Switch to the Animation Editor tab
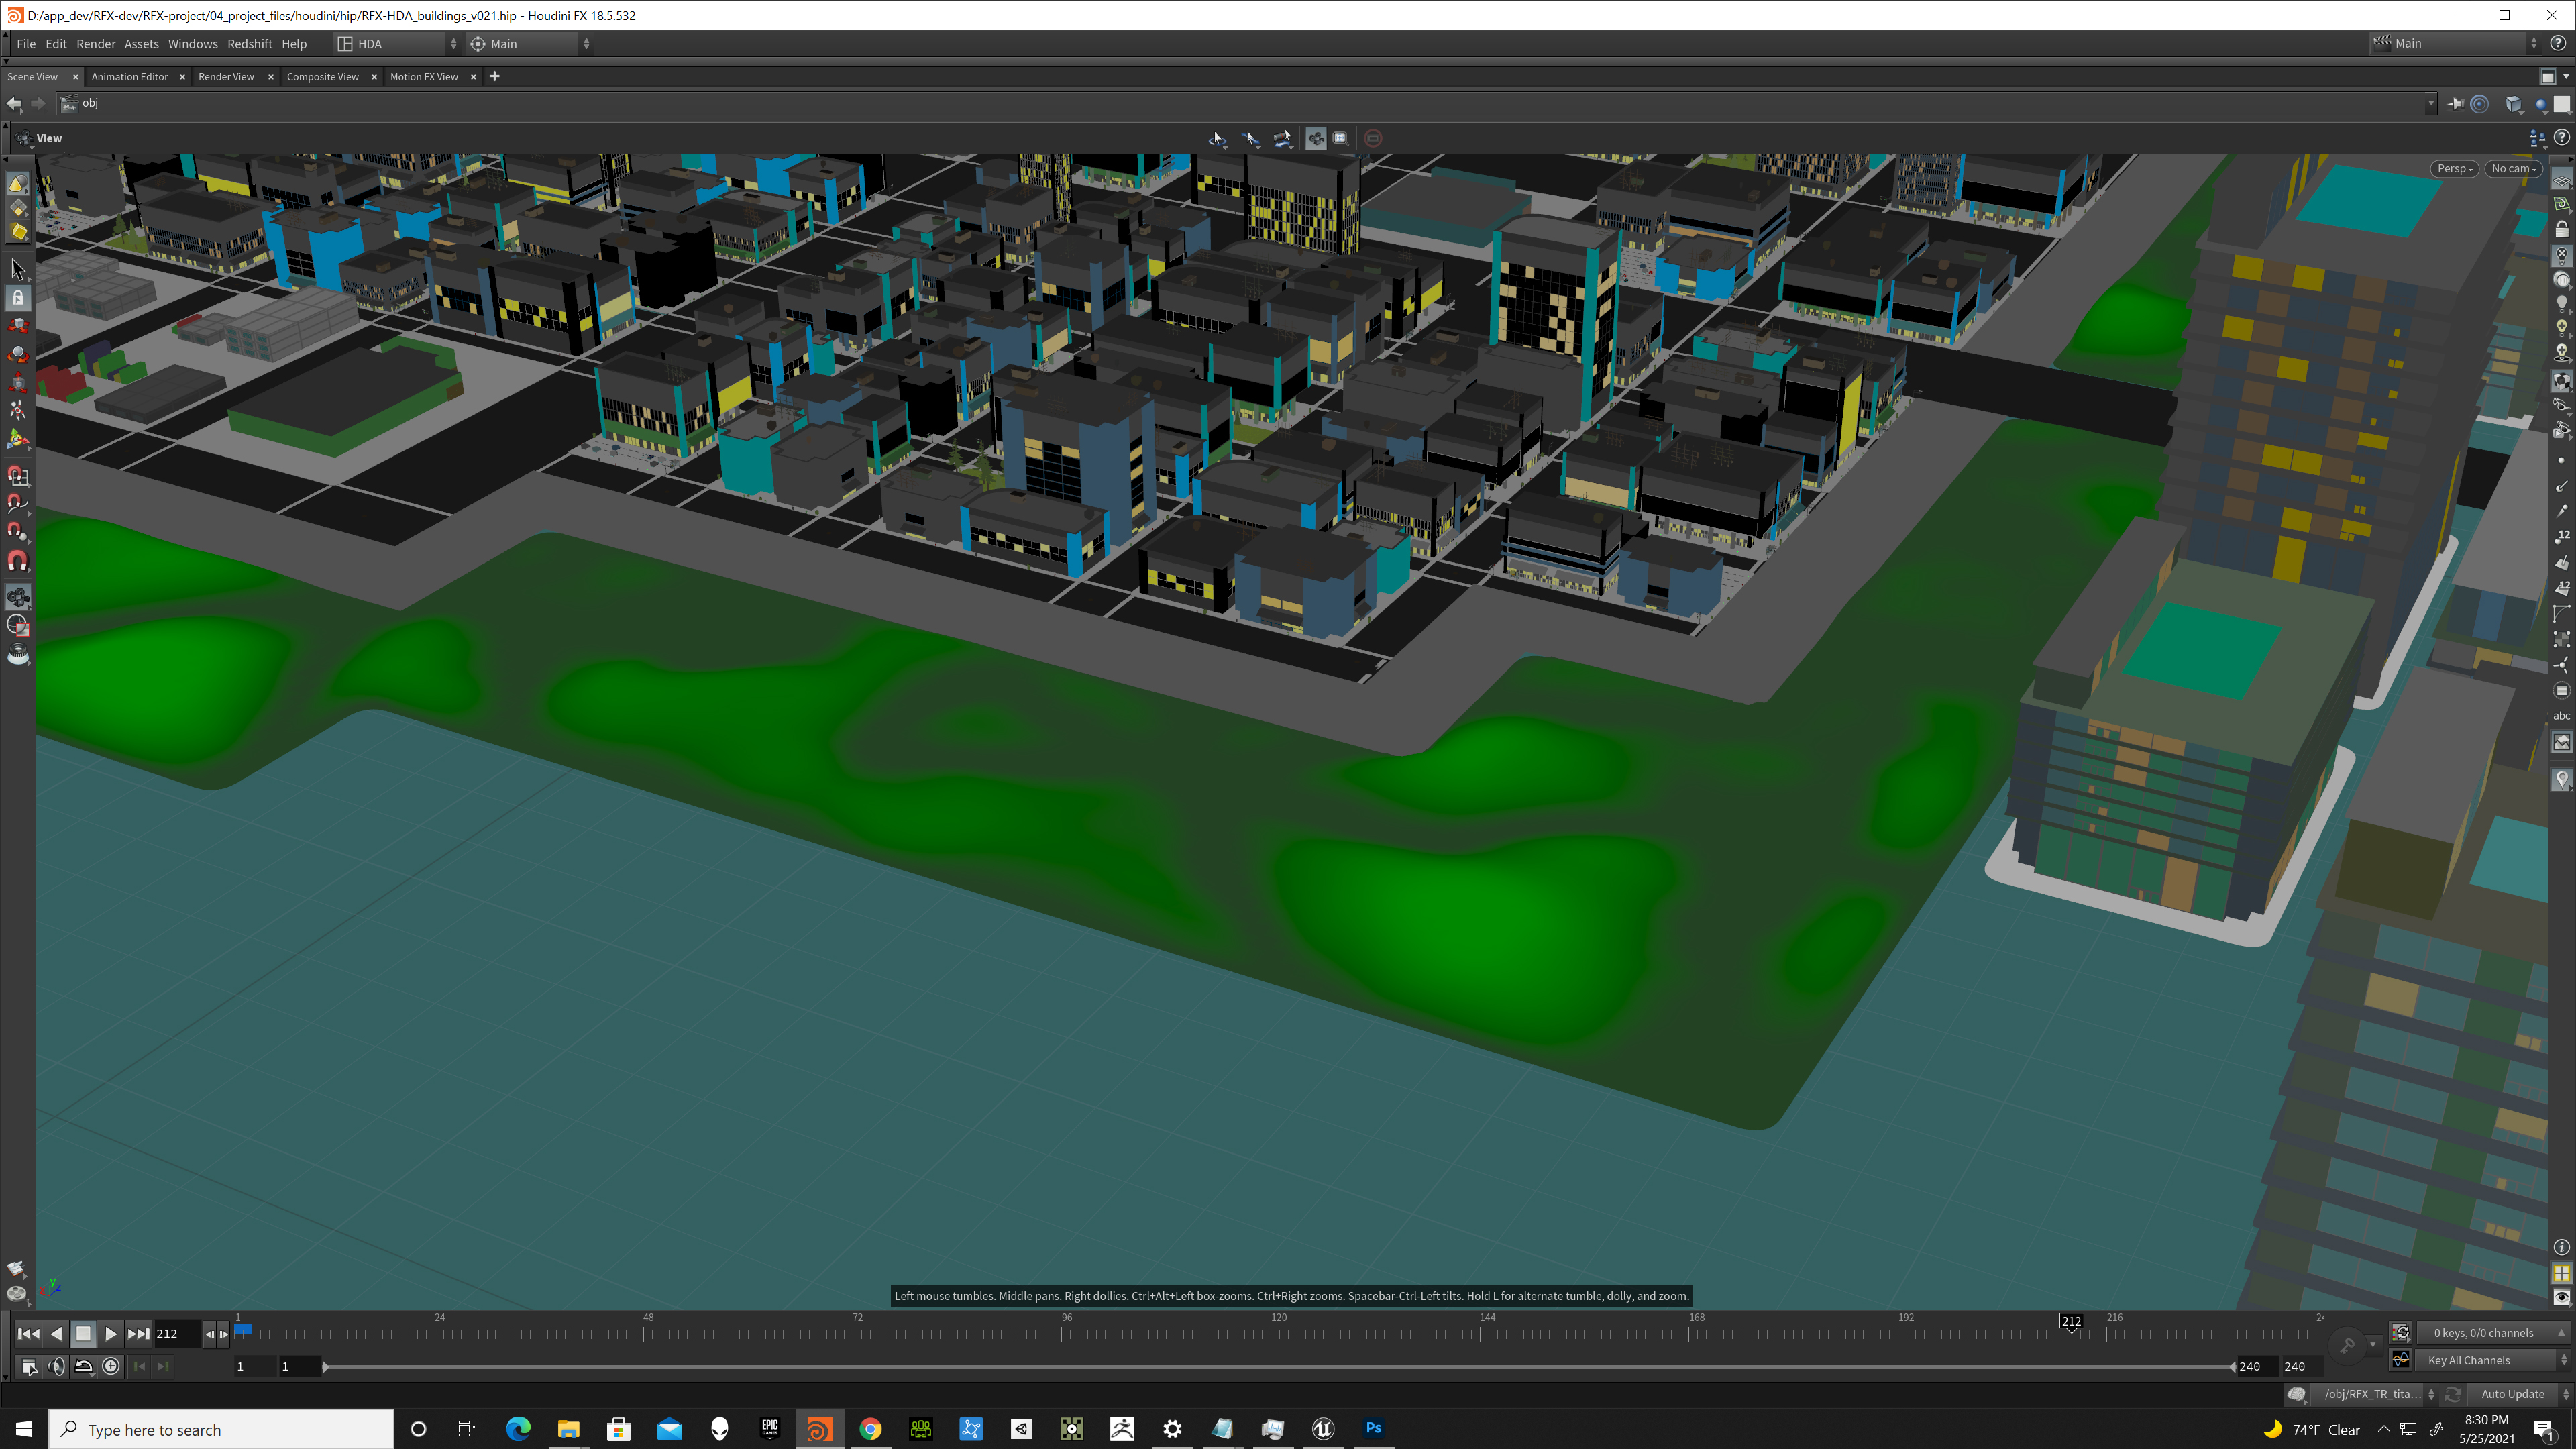This screenshot has width=2576, height=1449. [x=129, y=77]
